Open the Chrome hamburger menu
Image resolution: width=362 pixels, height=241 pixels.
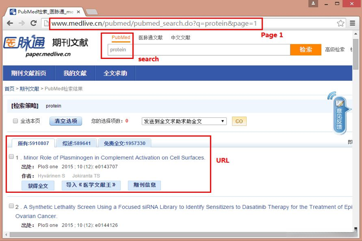coord(352,23)
